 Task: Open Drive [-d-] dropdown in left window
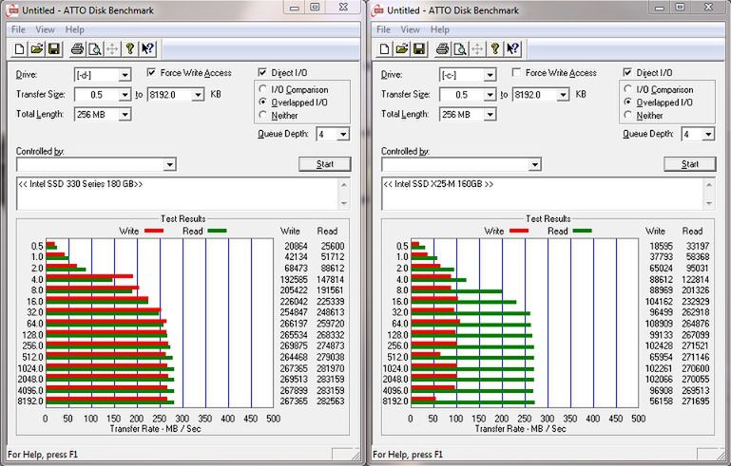click(x=125, y=75)
